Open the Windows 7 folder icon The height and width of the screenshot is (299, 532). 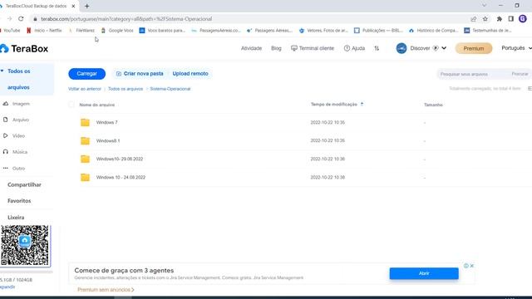pos(85,122)
